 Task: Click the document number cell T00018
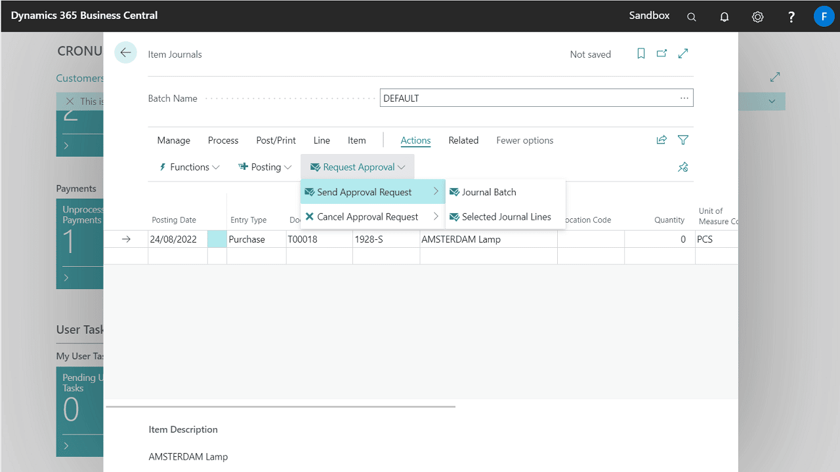320,239
